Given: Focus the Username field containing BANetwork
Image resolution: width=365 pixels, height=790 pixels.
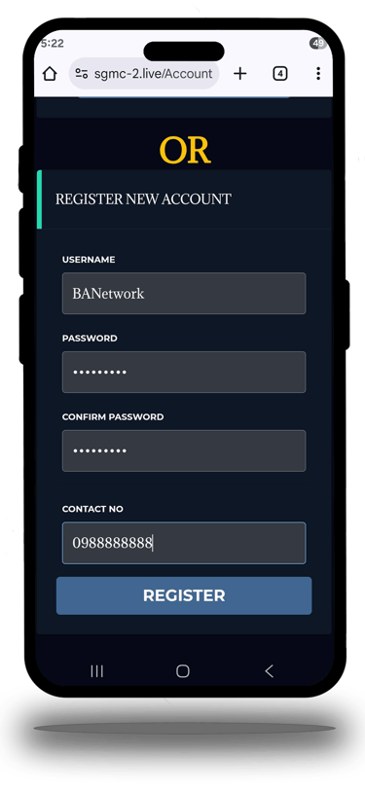Looking at the screenshot, I should [184, 293].
